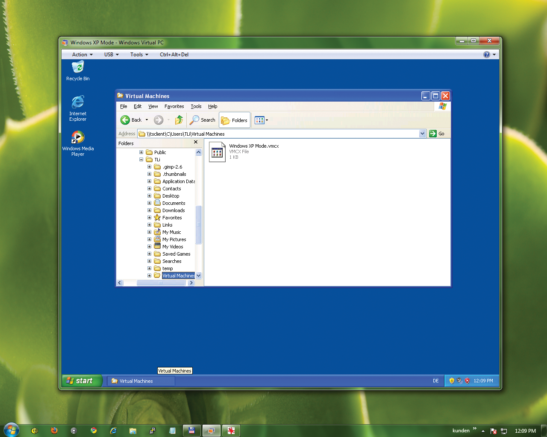Expand the Downloads folder in the tree

[149, 210]
